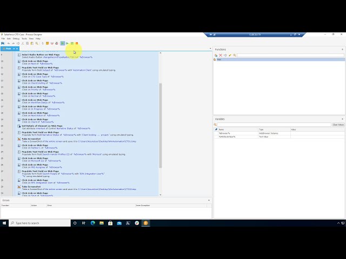Open Microsoft Edge from the taskbar
This screenshot has width=346, height=259.
pyautogui.click(x=92, y=223)
